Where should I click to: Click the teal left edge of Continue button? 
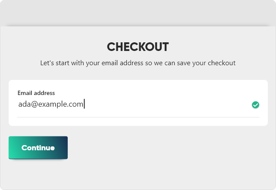(x=12, y=148)
